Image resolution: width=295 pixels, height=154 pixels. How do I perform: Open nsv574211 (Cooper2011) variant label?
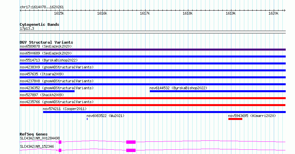coord(65,109)
